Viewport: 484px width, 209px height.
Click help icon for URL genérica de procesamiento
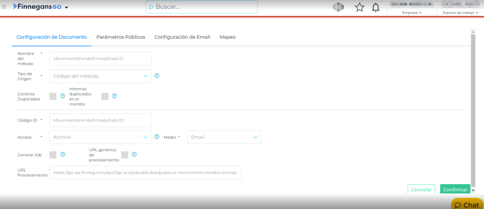[134, 154]
